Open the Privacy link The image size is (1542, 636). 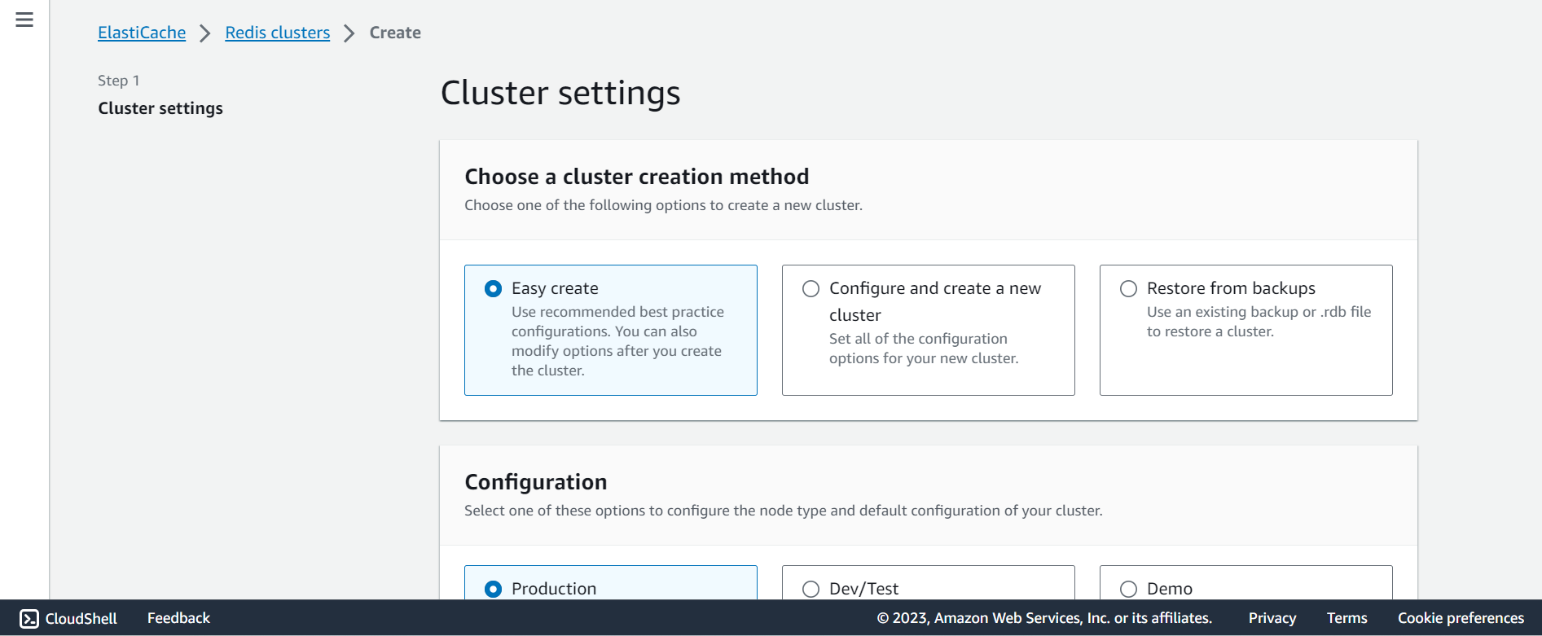[x=1272, y=618]
